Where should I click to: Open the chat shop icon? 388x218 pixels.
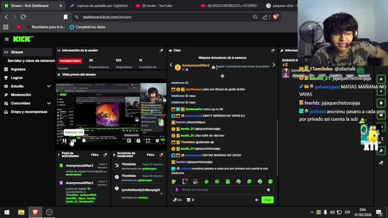click(x=189, y=200)
